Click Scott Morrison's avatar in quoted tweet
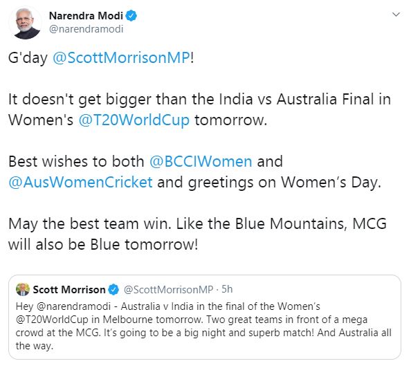Viewport: 411px width, 368px height. 23,290
